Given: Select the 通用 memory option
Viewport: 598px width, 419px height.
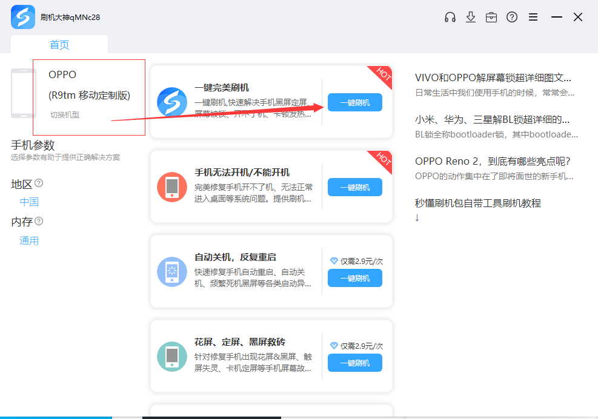Looking at the screenshot, I should click(29, 240).
